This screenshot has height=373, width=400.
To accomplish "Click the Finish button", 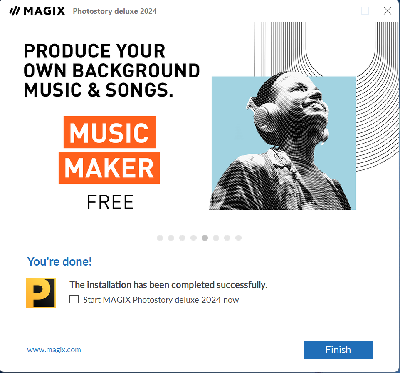I will click(338, 350).
